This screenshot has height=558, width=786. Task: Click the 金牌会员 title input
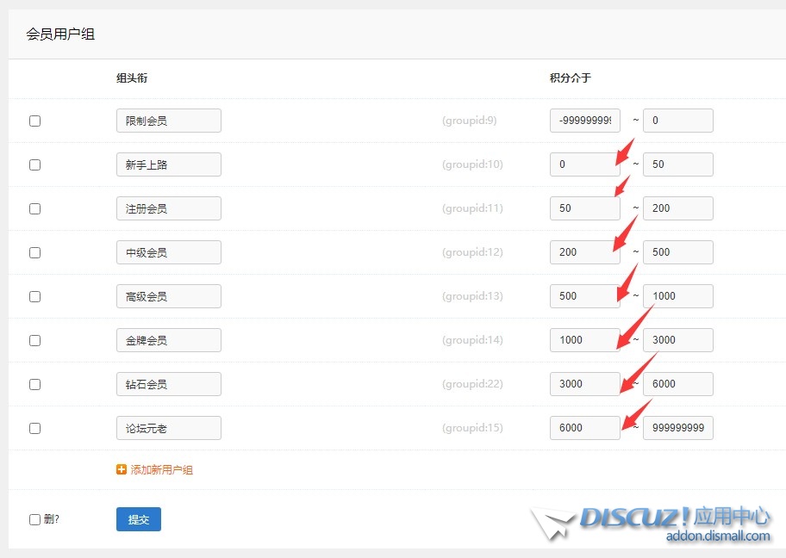click(168, 340)
